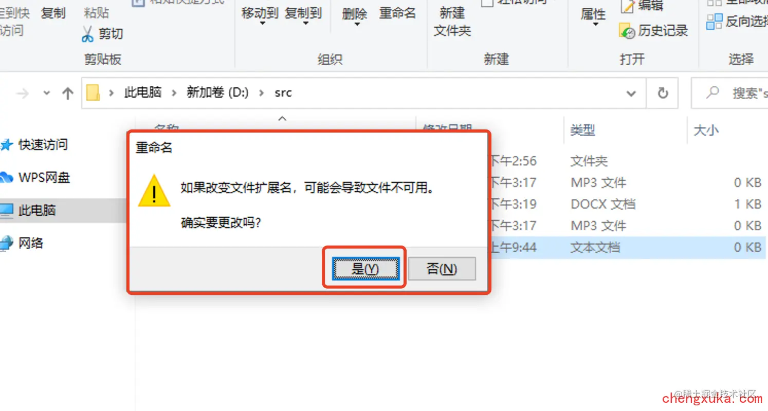
Task: Select the DOCX 文档 row
Action: coord(603,204)
